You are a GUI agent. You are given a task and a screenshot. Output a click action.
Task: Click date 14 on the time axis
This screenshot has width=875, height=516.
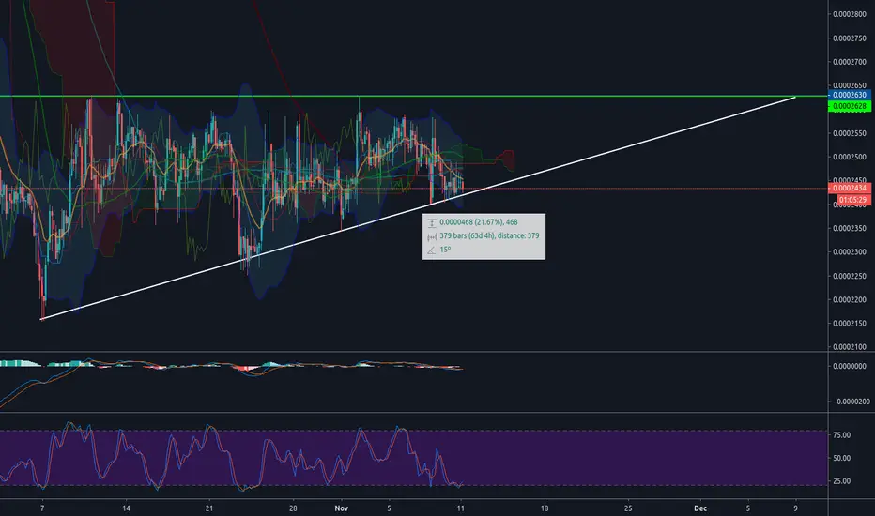pos(126,508)
